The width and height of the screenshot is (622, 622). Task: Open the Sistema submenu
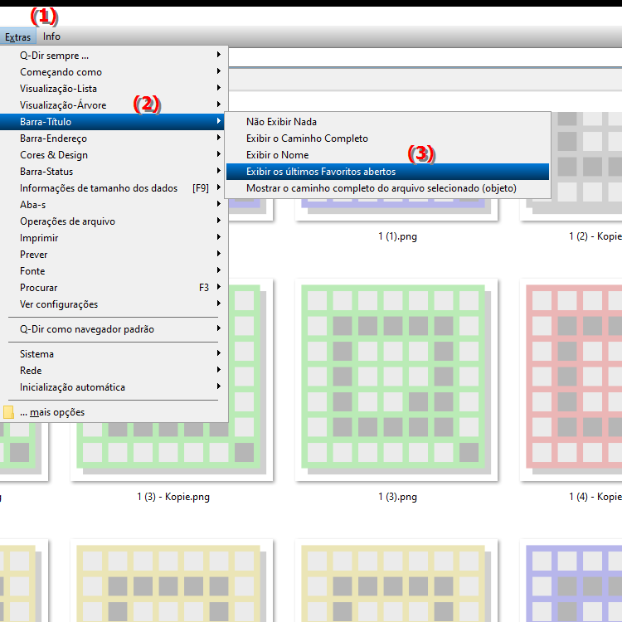coord(114,354)
